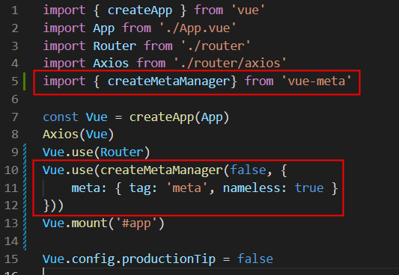Click the 'false' argument of createMetaManager
The height and width of the screenshot is (275, 399).
tap(248, 170)
